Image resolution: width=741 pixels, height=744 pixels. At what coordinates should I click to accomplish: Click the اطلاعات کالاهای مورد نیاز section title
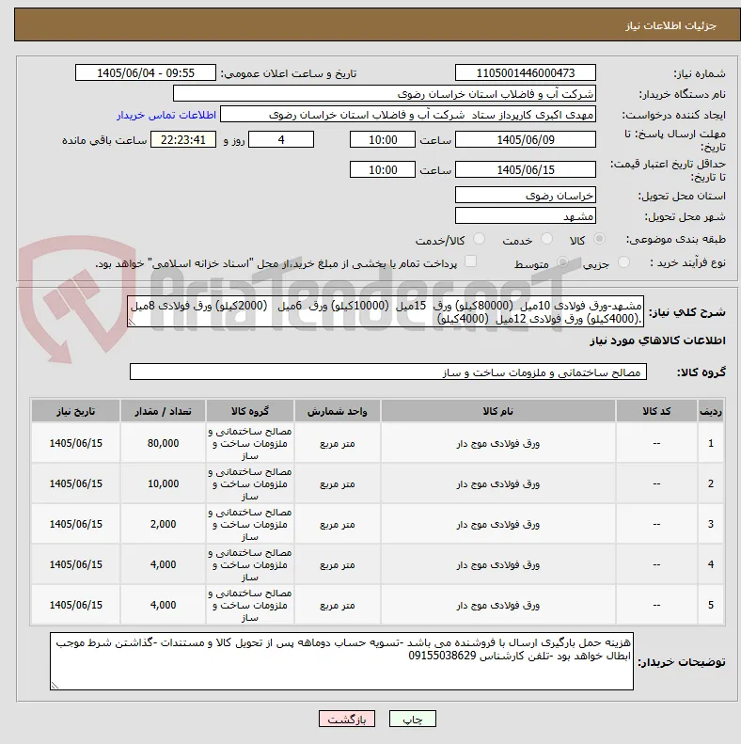pyautogui.click(x=657, y=340)
